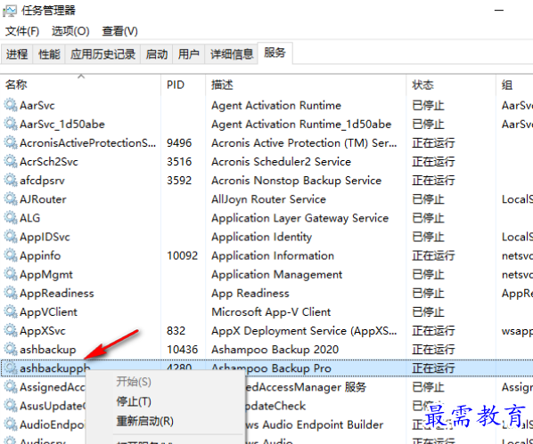Open the 选项(O) menu
The image size is (533, 444).
pos(70,31)
